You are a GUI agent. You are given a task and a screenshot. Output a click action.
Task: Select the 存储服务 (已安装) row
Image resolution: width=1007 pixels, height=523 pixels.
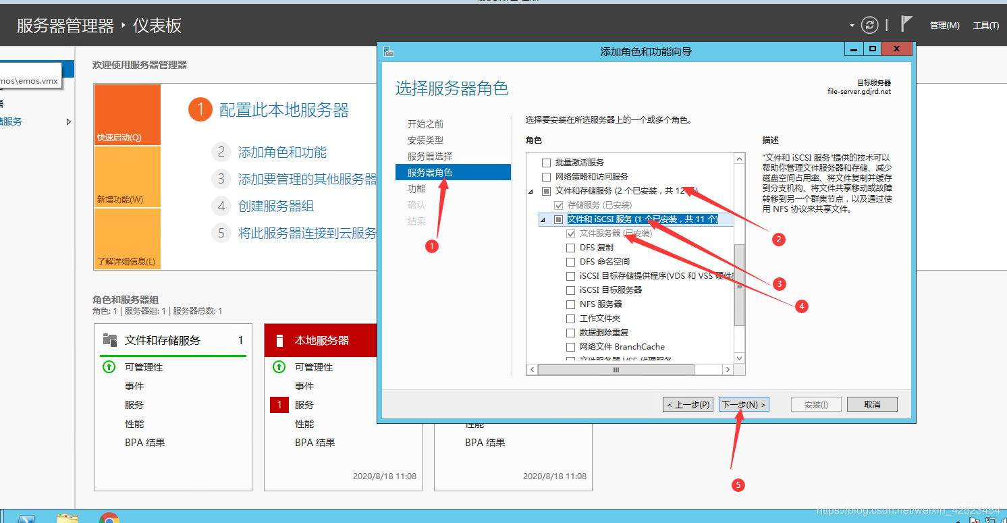tap(600, 205)
